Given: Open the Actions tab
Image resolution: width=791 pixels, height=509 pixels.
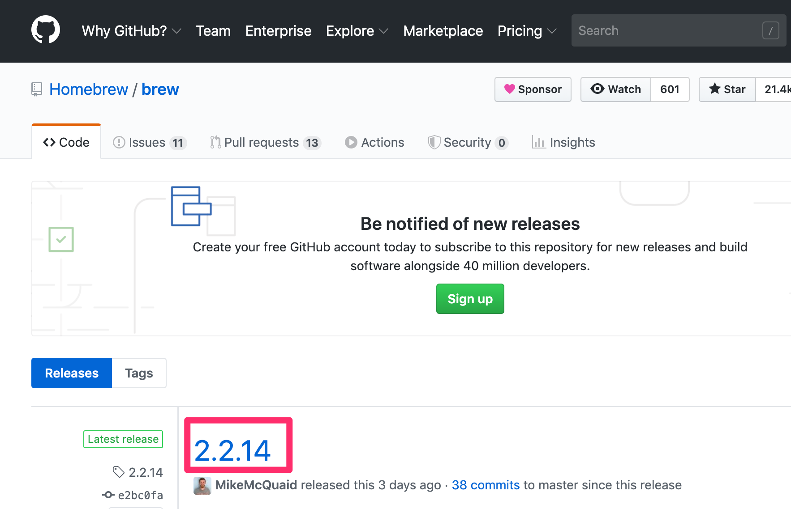Looking at the screenshot, I should 374,142.
